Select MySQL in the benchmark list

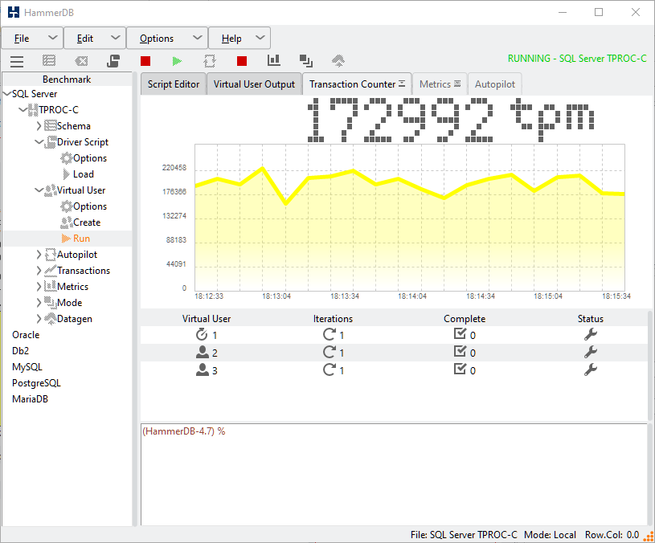(x=27, y=367)
